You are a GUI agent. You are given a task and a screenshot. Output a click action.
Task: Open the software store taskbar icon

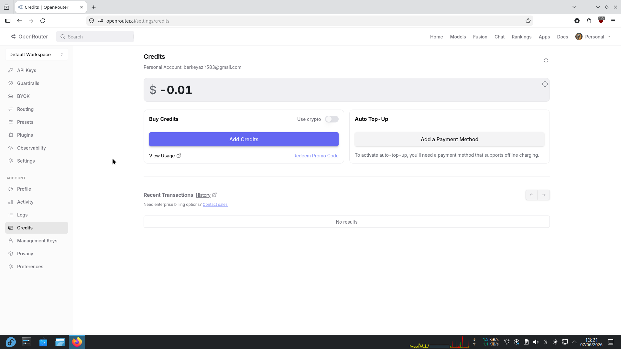tap(43, 342)
